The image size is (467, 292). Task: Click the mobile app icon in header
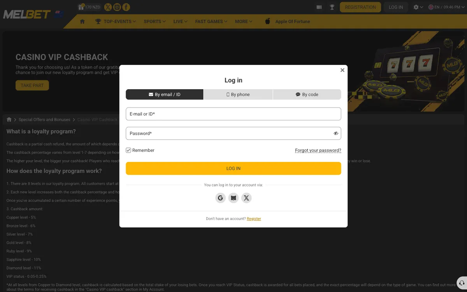click(x=319, y=7)
